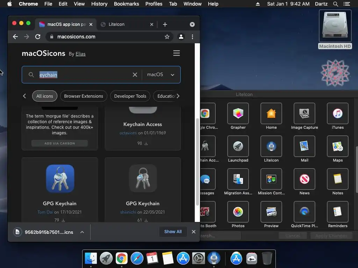Open Spotlight search in the menu bar
The image size is (358, 268).
pyautogui.click(x=335, y=4)
